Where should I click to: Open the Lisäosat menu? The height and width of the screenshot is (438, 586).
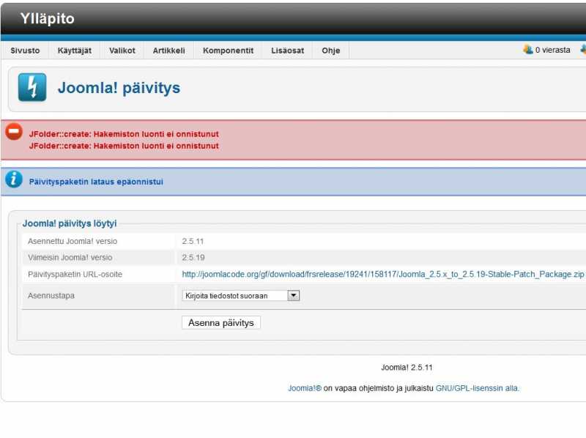[x=286, y=51]
